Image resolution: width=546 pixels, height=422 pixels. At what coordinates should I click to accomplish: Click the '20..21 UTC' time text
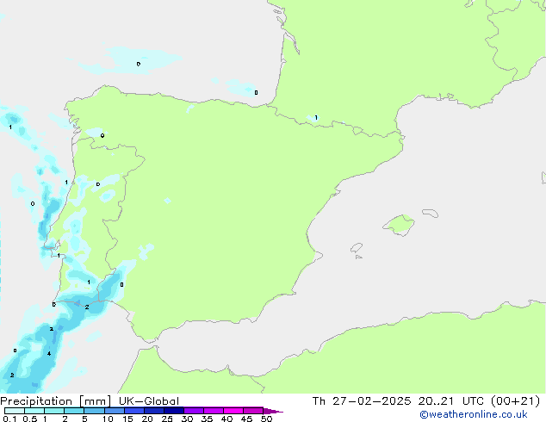pos(450,401)
